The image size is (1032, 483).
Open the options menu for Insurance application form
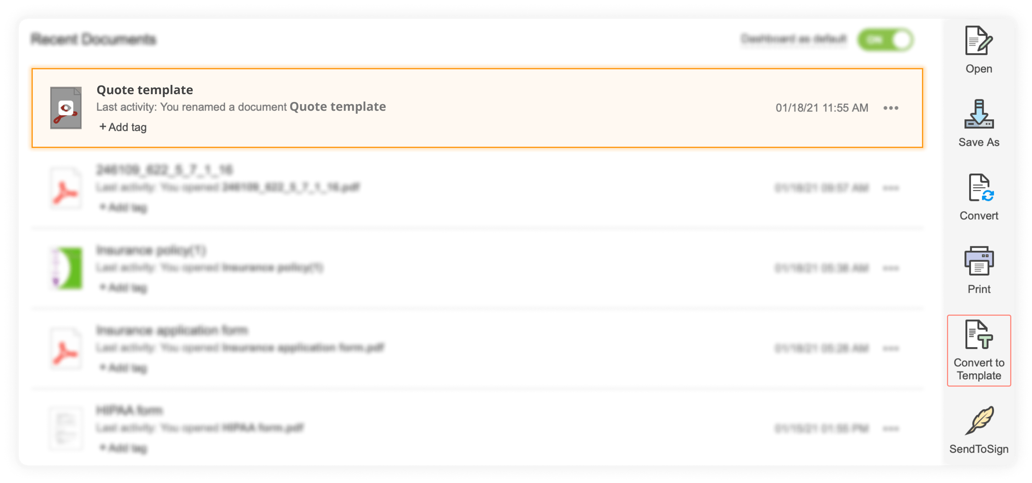[x=891, y=348]
